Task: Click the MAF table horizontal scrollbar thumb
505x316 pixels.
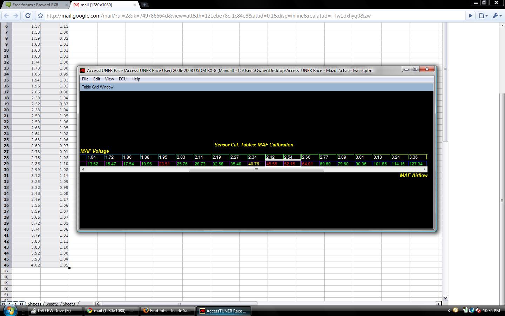Action: (x=256, y=170)
